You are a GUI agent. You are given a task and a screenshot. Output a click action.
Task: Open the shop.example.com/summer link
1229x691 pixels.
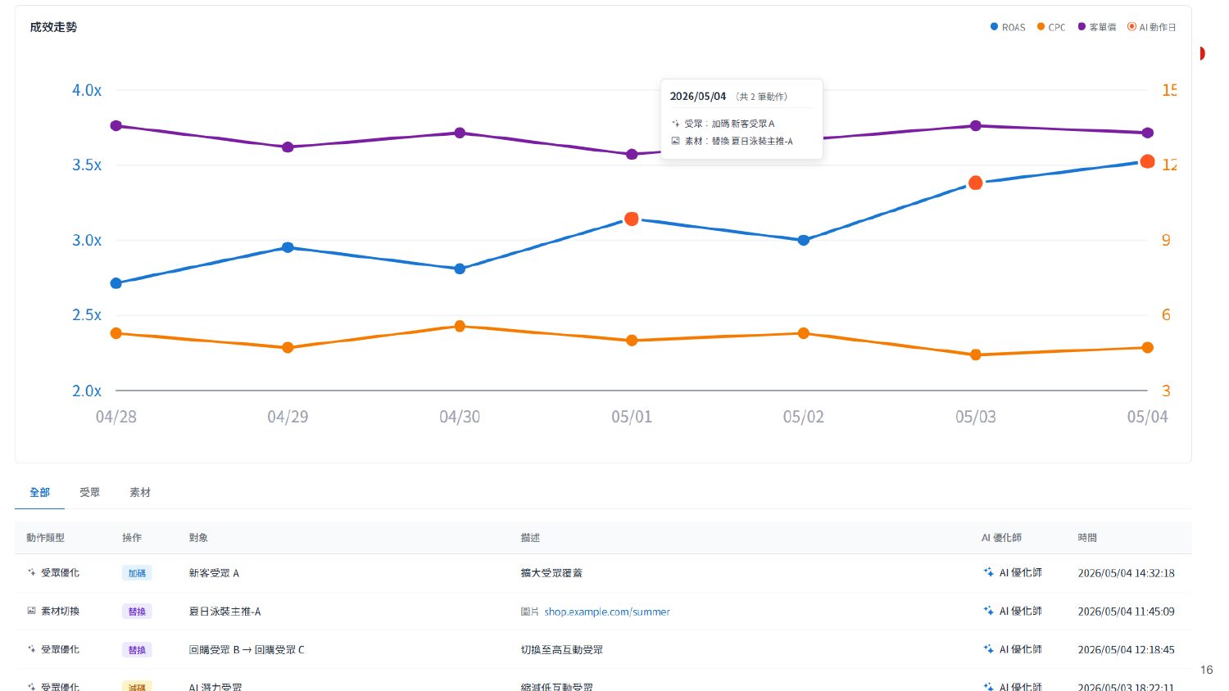[x=607, y=612]
